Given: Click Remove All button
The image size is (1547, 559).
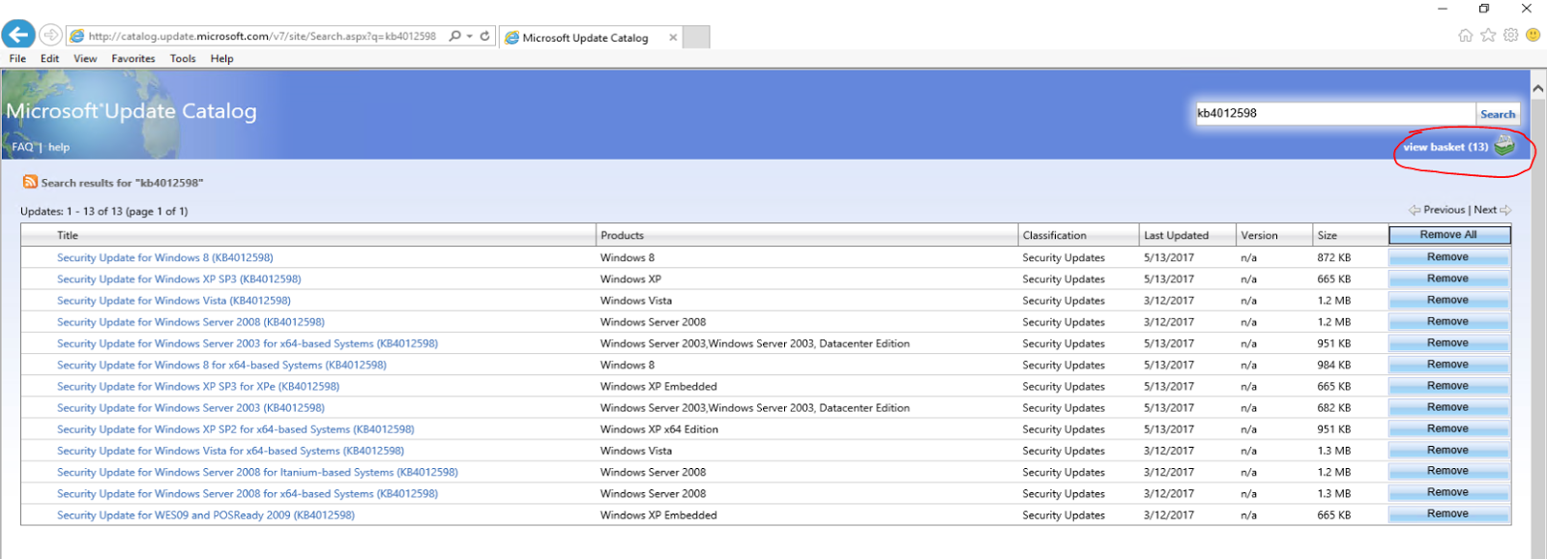Looking at the screenshot, I should [x=1448, y=235].
